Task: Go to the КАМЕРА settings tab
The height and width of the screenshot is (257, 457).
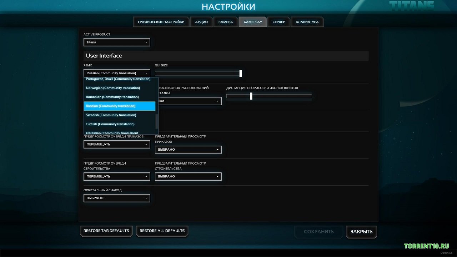Action: (225, 22)
